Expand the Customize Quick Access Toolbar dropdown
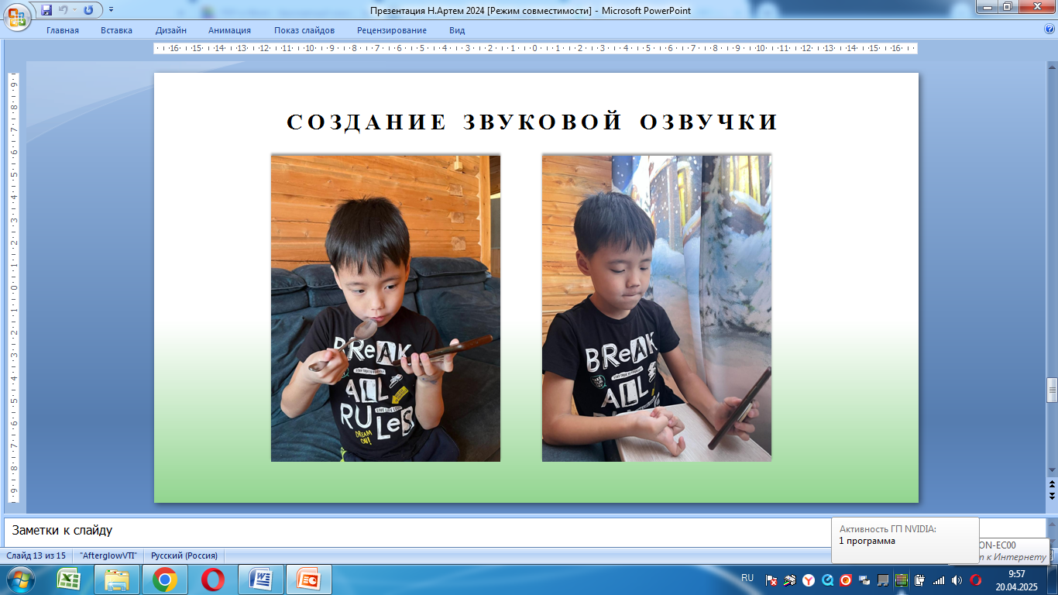Viewport: 1058px width, 595px height. pyautogui.click(x=111, y=10)
